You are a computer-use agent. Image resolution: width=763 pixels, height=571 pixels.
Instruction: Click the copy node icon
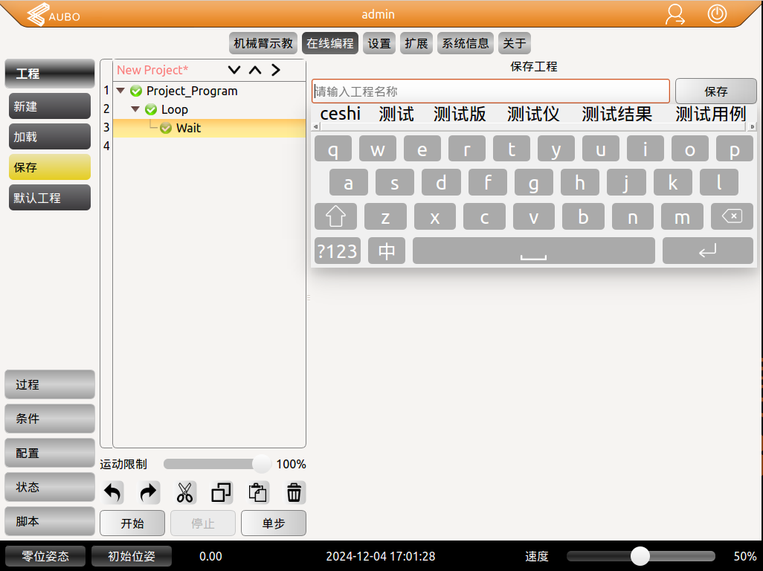tap(221, 492)
